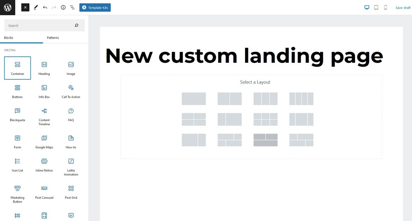Insert the Google Maps block
Image resolution: width=412 pixels, height=221 pixels.
coord(44,142)
